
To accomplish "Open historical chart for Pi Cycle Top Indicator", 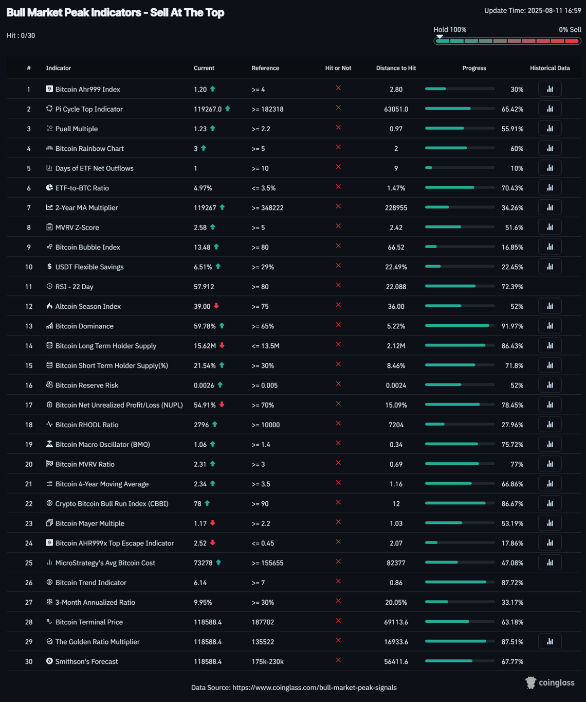I will (550, 109).
